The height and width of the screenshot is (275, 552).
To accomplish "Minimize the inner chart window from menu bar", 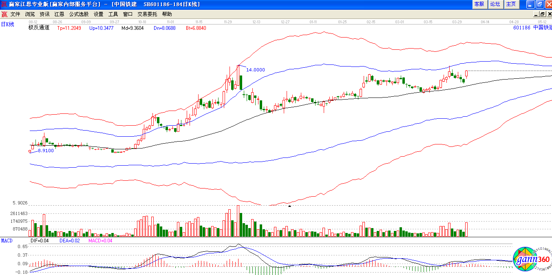I will [x=536, y=14].
